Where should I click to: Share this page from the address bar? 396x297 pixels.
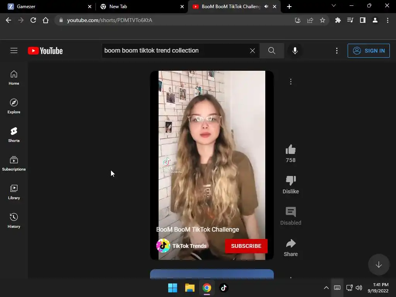pos(310,20)
